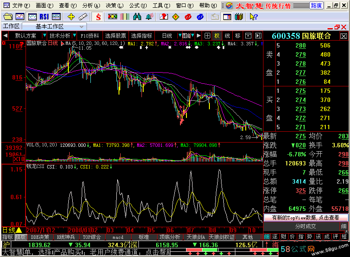The width and height of the screenshot is (350, 257).
Task: Click the 分时成交 header bar
Action: click(305, 226)
